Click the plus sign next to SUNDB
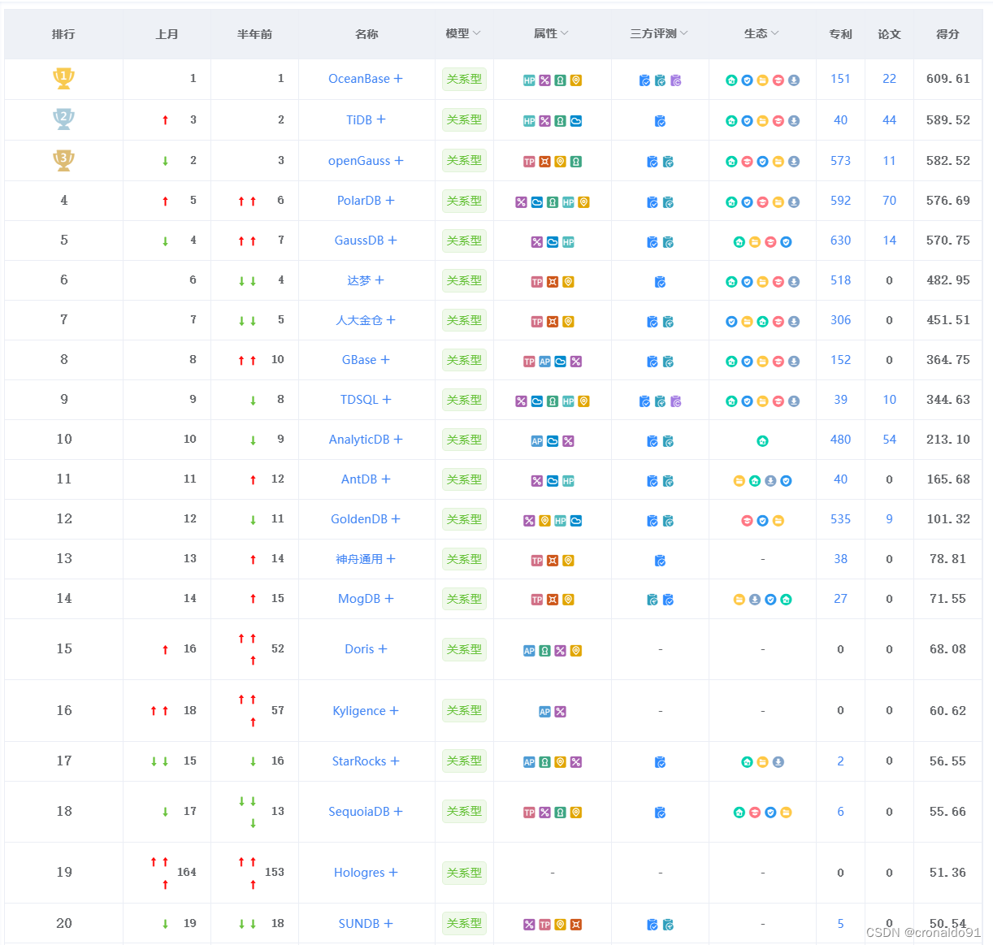This screenshot has height=945, width=993. coord(388,924)
